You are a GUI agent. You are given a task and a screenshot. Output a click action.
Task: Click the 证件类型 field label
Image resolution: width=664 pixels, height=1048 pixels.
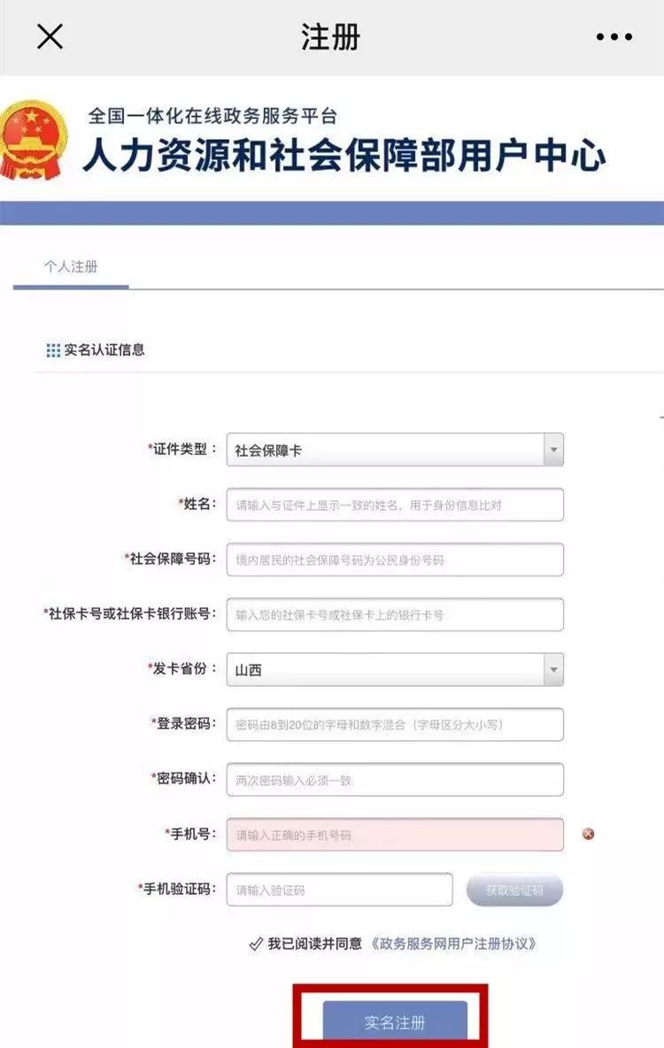click(182, 449)
